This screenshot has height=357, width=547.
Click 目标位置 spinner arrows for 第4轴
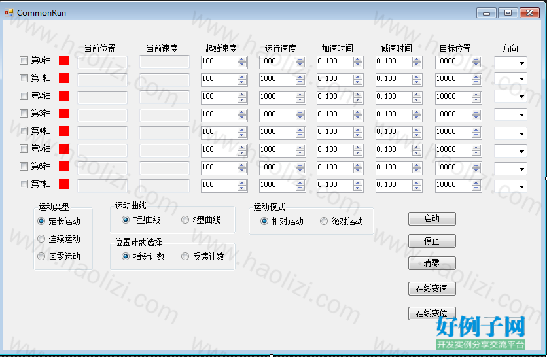[476, 133]
